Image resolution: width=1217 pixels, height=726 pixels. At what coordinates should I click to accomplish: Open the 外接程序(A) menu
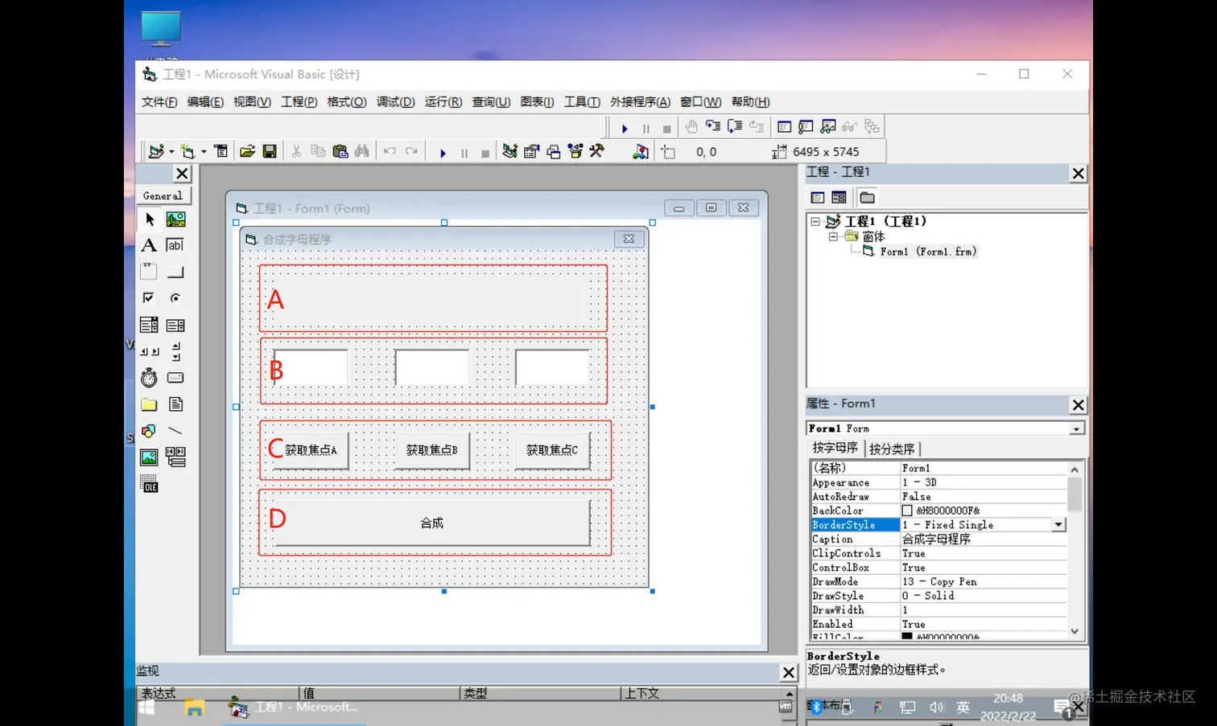point(640,102)
